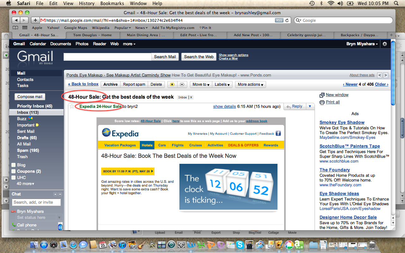The height and width of the screenshot is (253, 405).
Task: Click the red video camera chat icon
Action: coord(14,211)
